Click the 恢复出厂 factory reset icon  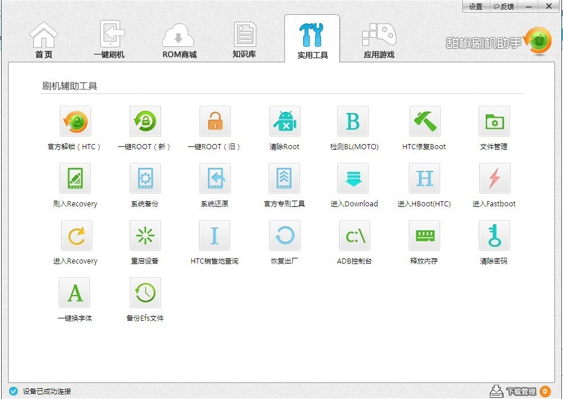284,236
